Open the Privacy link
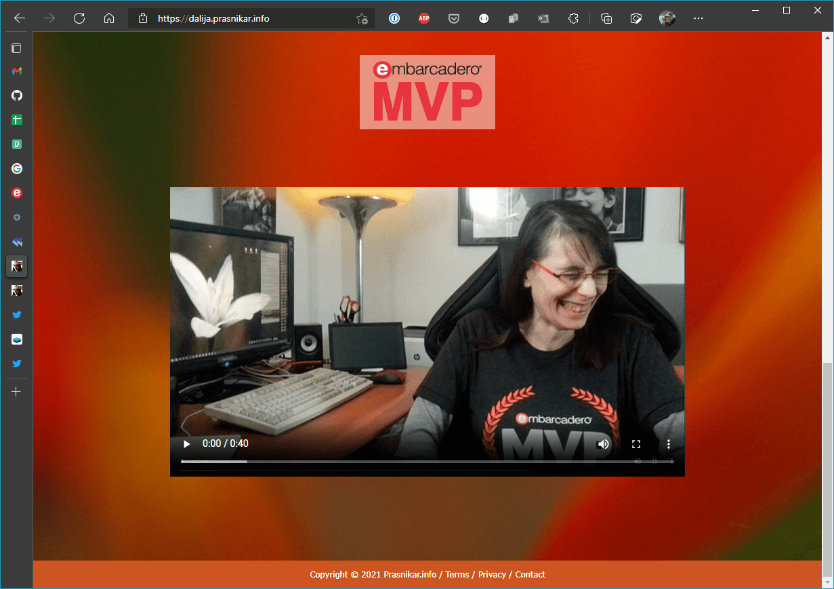Viewport: 834px width, 589px height. pos(492,574)
